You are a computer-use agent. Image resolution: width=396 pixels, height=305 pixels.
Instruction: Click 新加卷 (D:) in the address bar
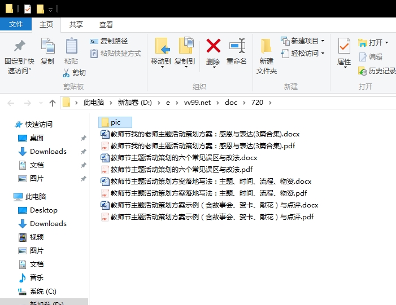pos(135,103)
